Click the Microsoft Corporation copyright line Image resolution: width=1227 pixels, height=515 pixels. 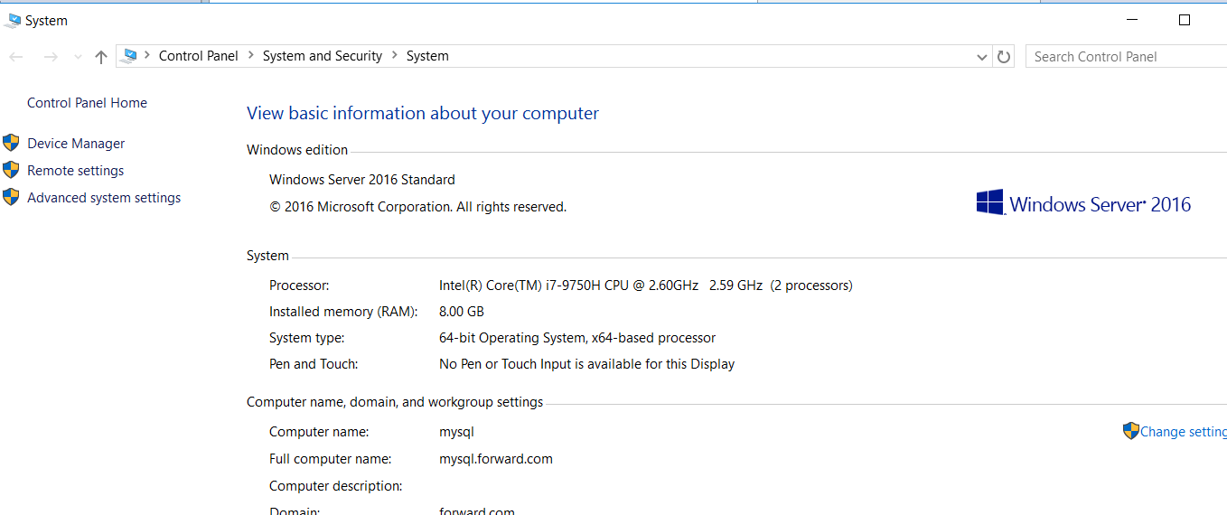[x=418, y=207]
